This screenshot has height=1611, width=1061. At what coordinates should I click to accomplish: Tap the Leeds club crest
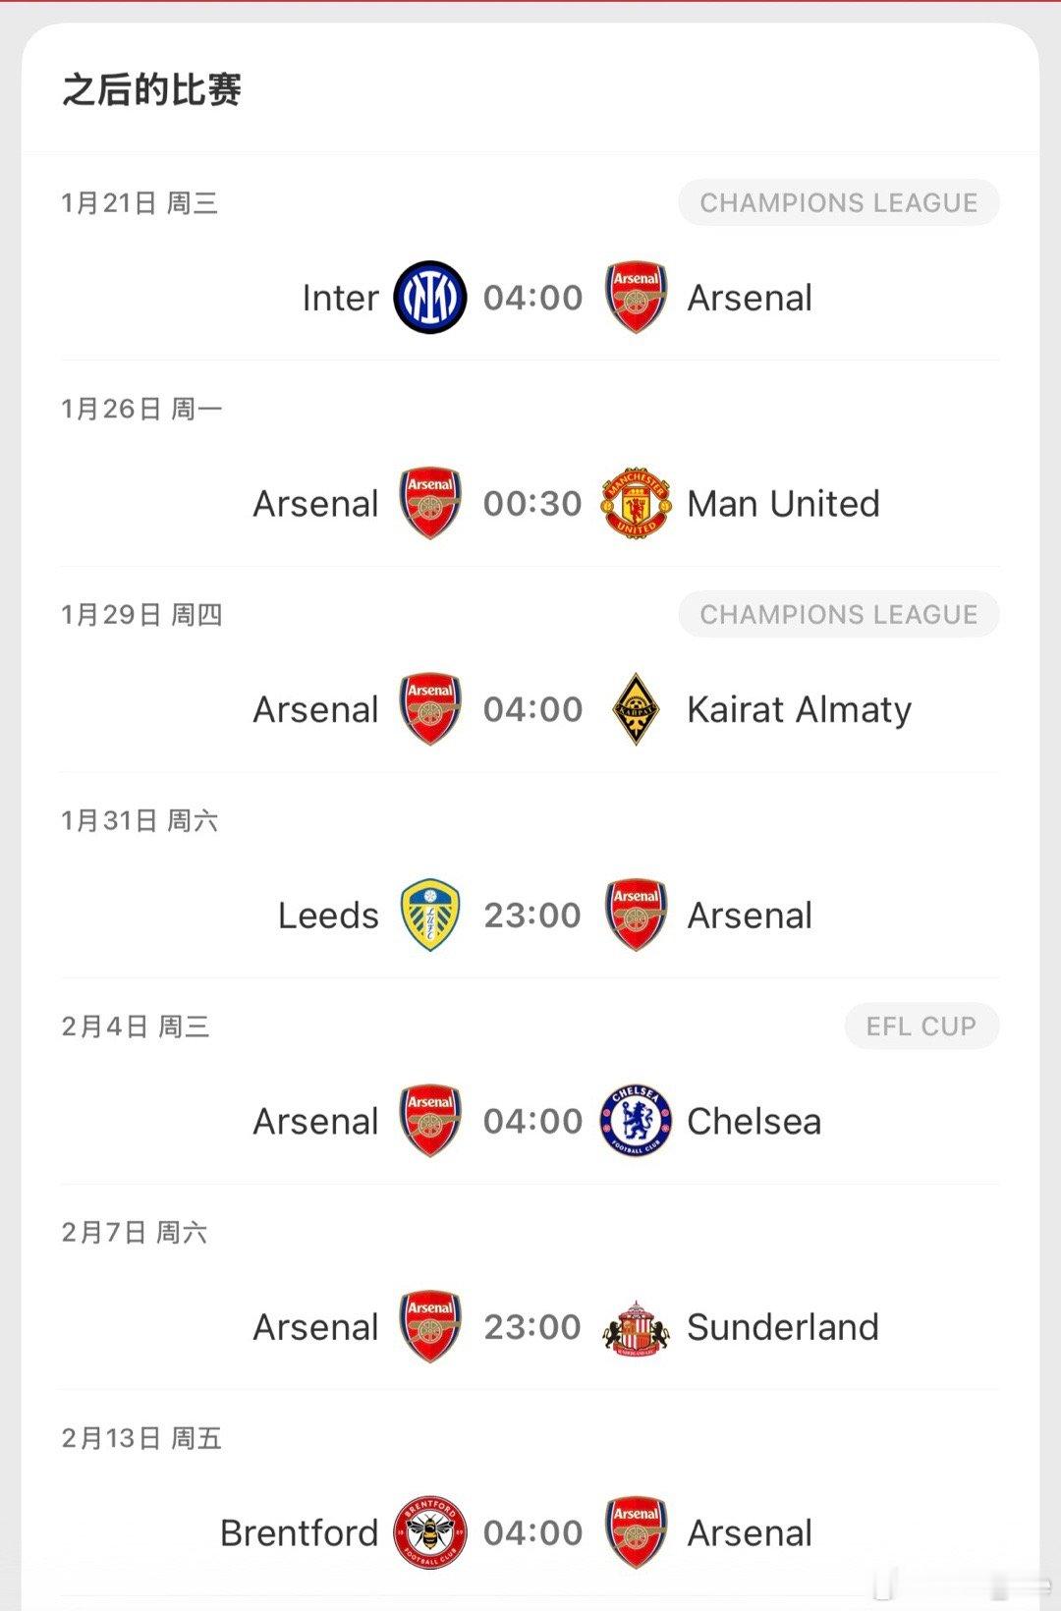click(430, 915)
